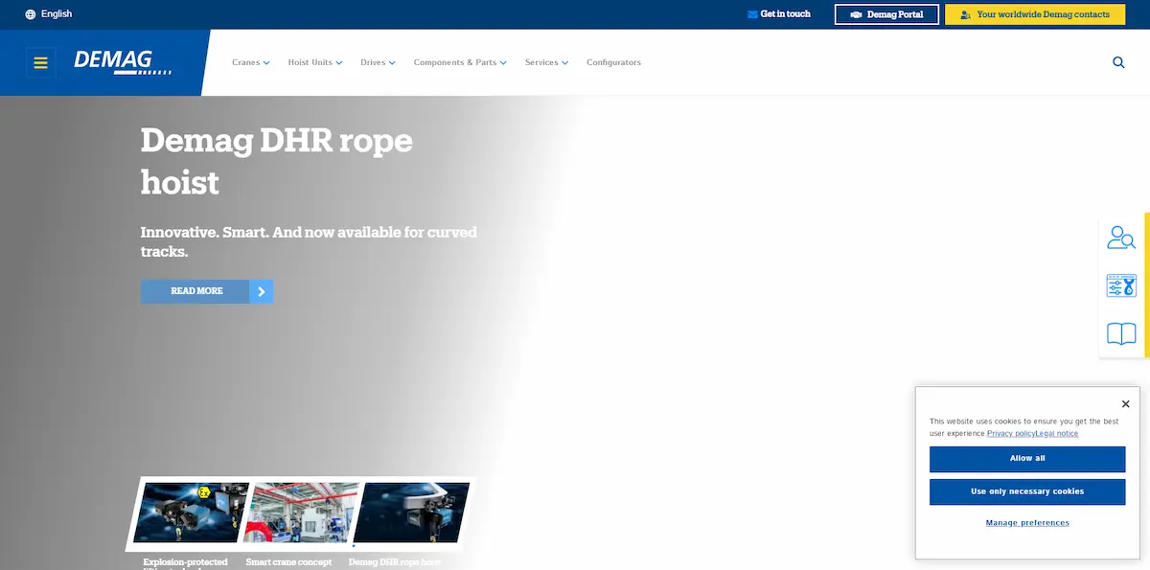Click the contact person search sidebar icon

1120,238
